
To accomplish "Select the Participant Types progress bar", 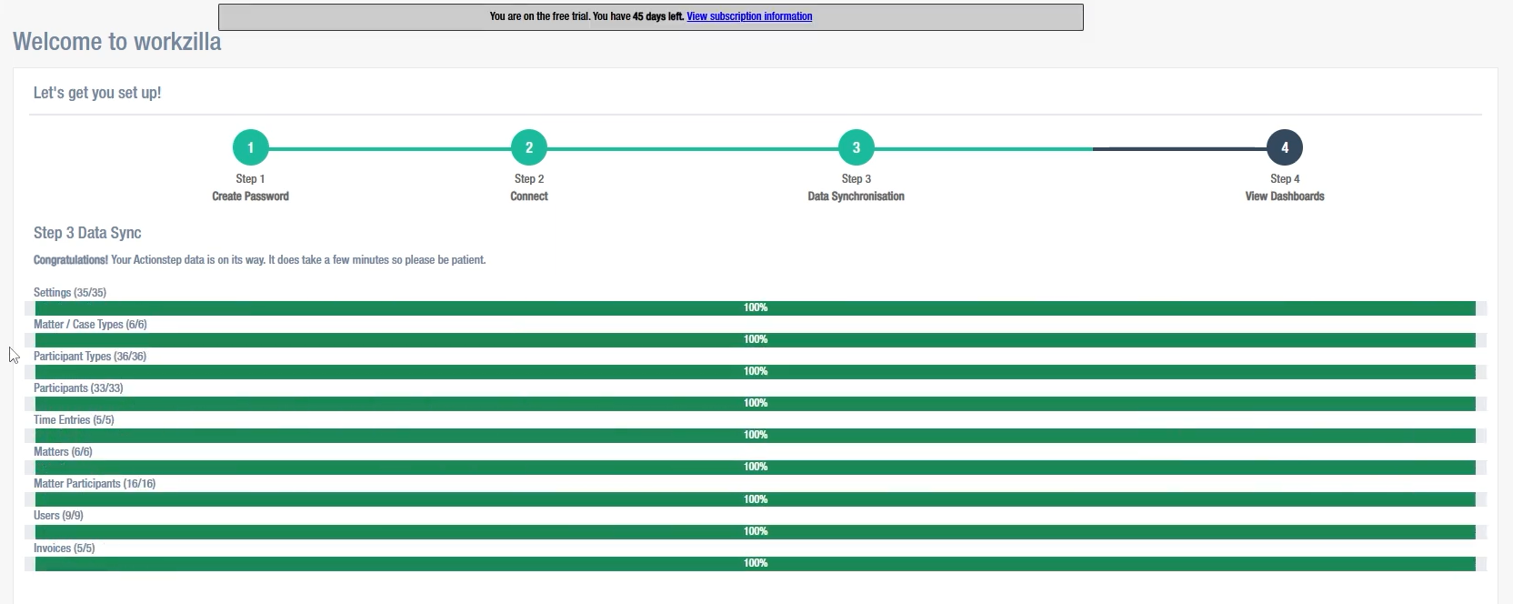I will click(755, 372).
